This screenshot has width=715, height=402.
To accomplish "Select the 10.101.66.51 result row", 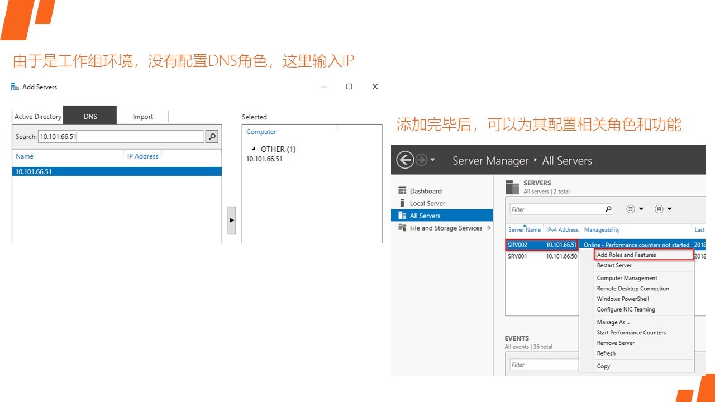I will (x=117, y=171).
